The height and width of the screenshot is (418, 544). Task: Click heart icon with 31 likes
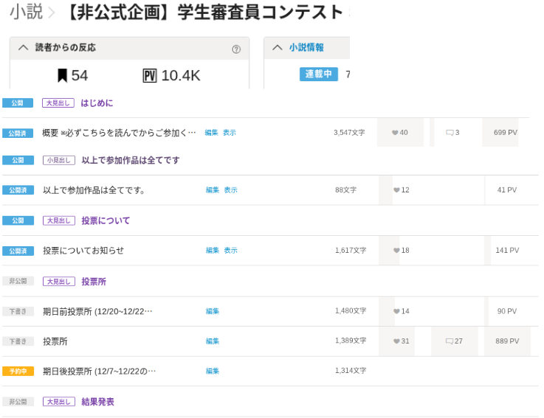[396, 342]
